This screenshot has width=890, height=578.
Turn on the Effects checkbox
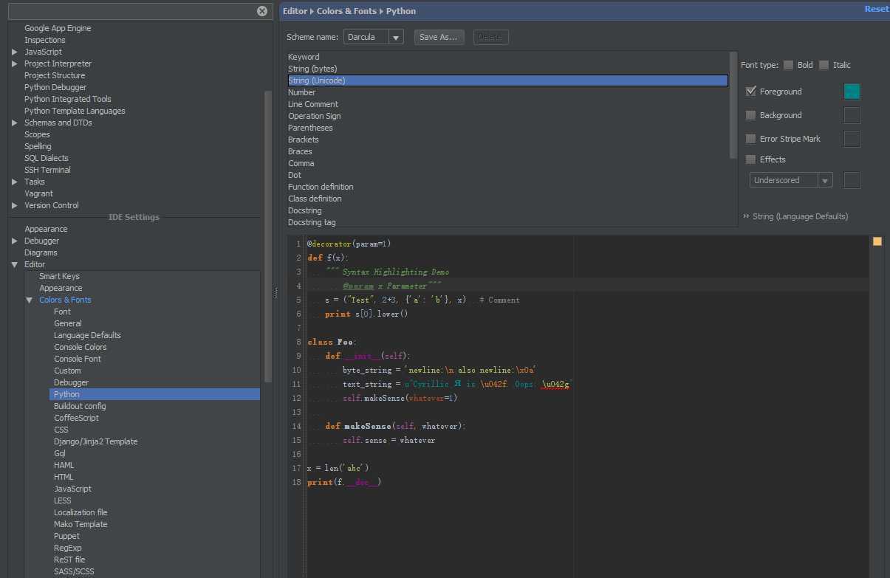[x=751, y=159]
